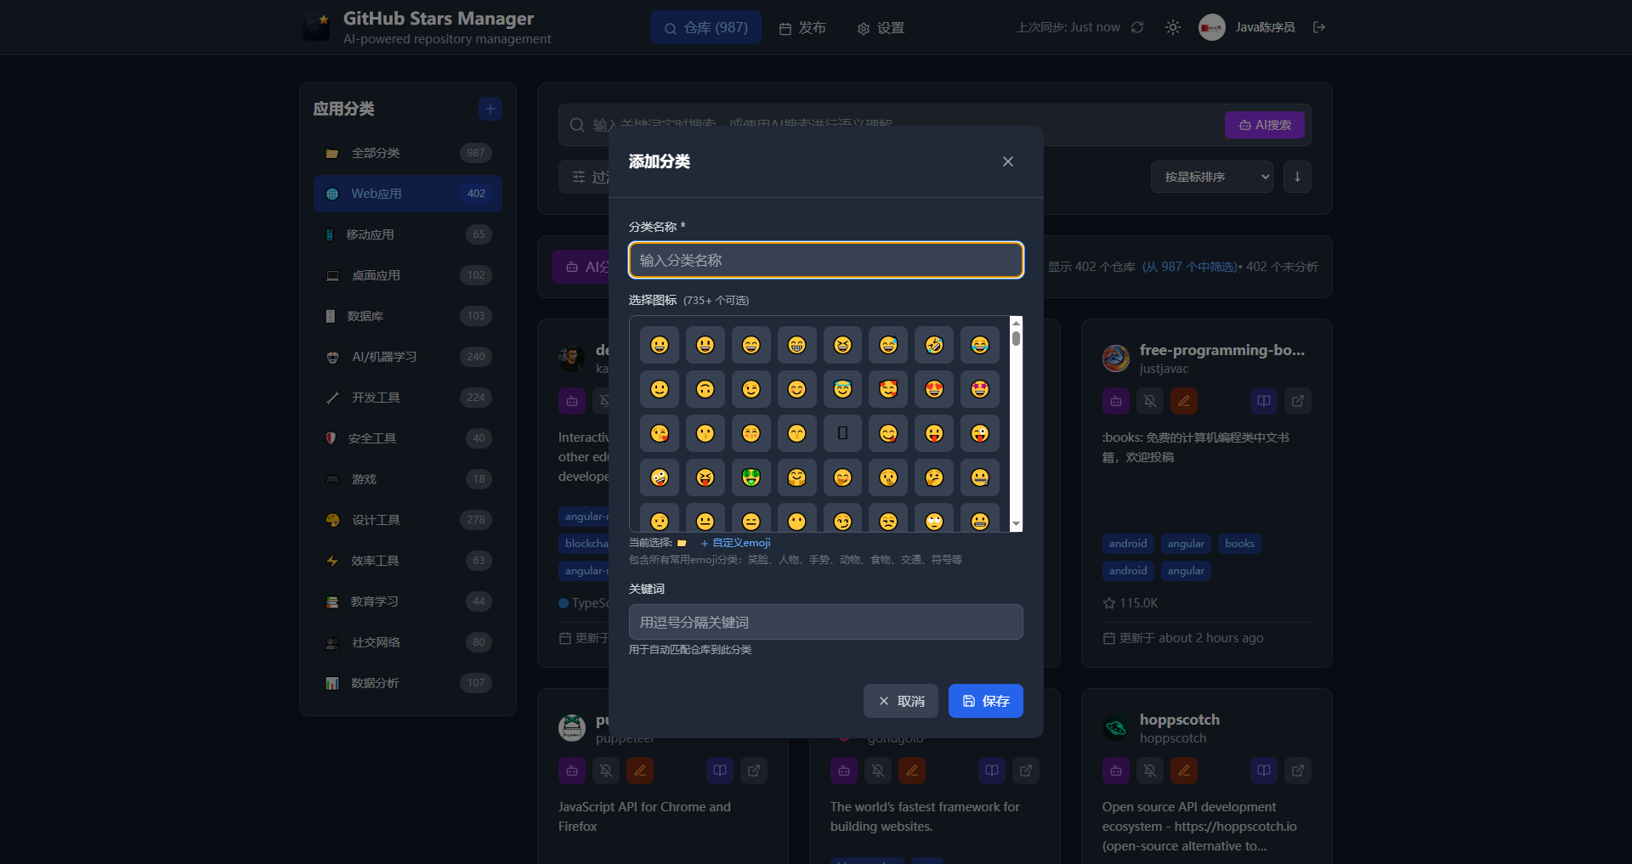This screenshot has height=864, width=1632.
Task: Select the grinning face emoji in picker
Action: click(x=660, y=345)
